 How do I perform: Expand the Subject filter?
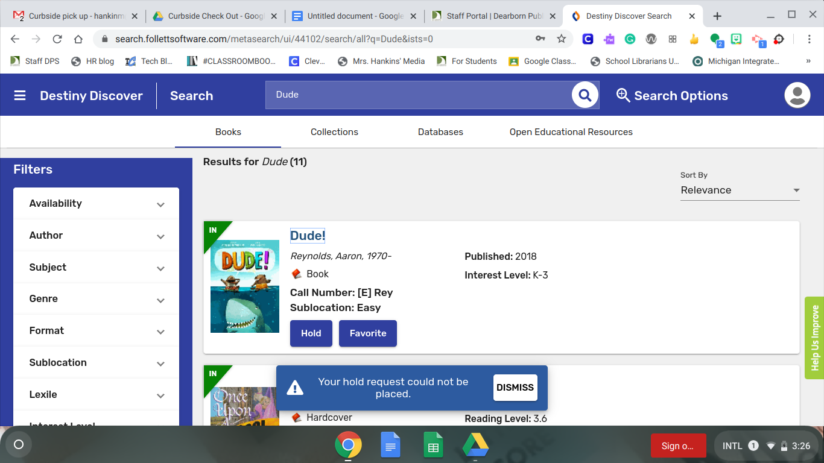click(97, 268)
